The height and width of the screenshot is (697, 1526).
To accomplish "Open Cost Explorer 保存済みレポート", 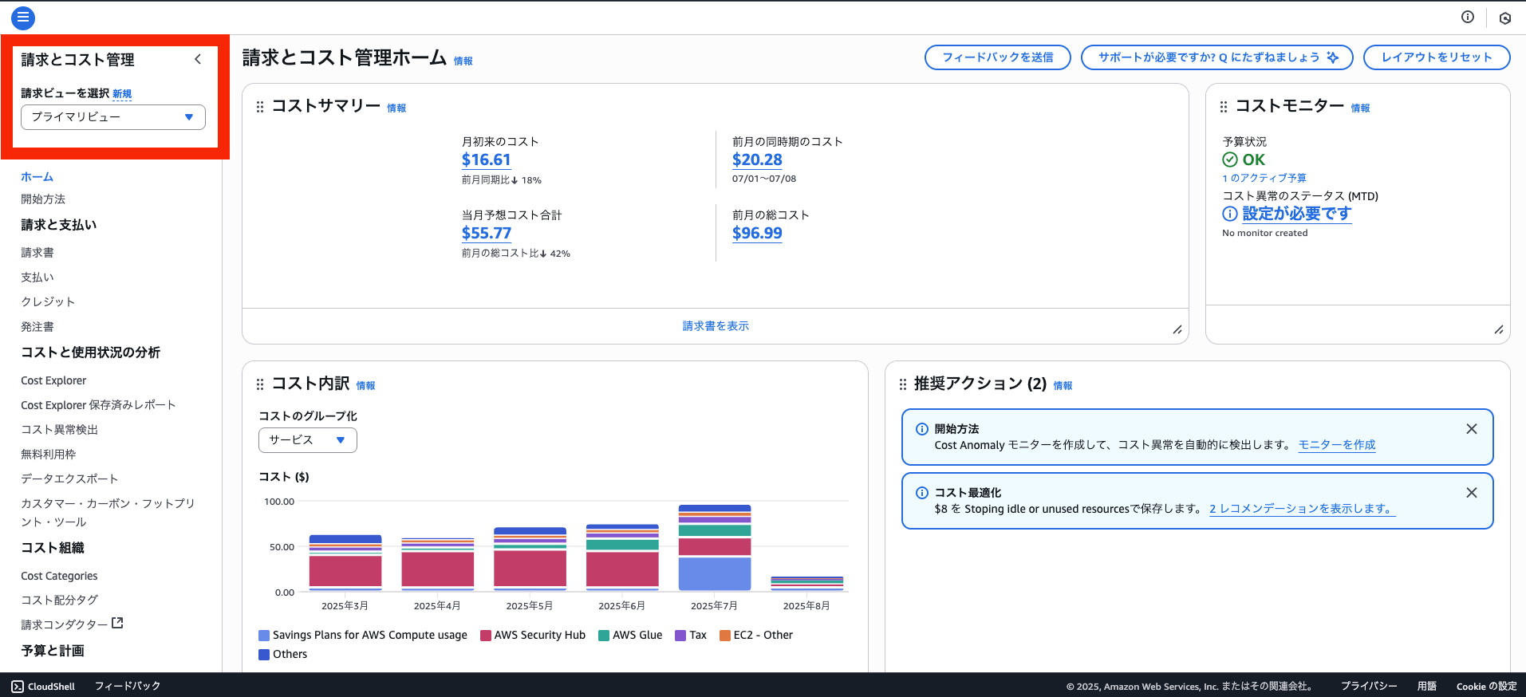I will point(98,405).
